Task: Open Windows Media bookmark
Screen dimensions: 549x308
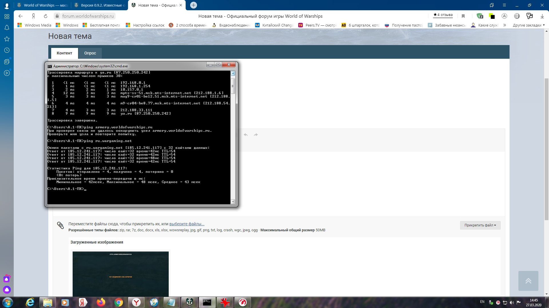Action: click(x=35, y=25)
